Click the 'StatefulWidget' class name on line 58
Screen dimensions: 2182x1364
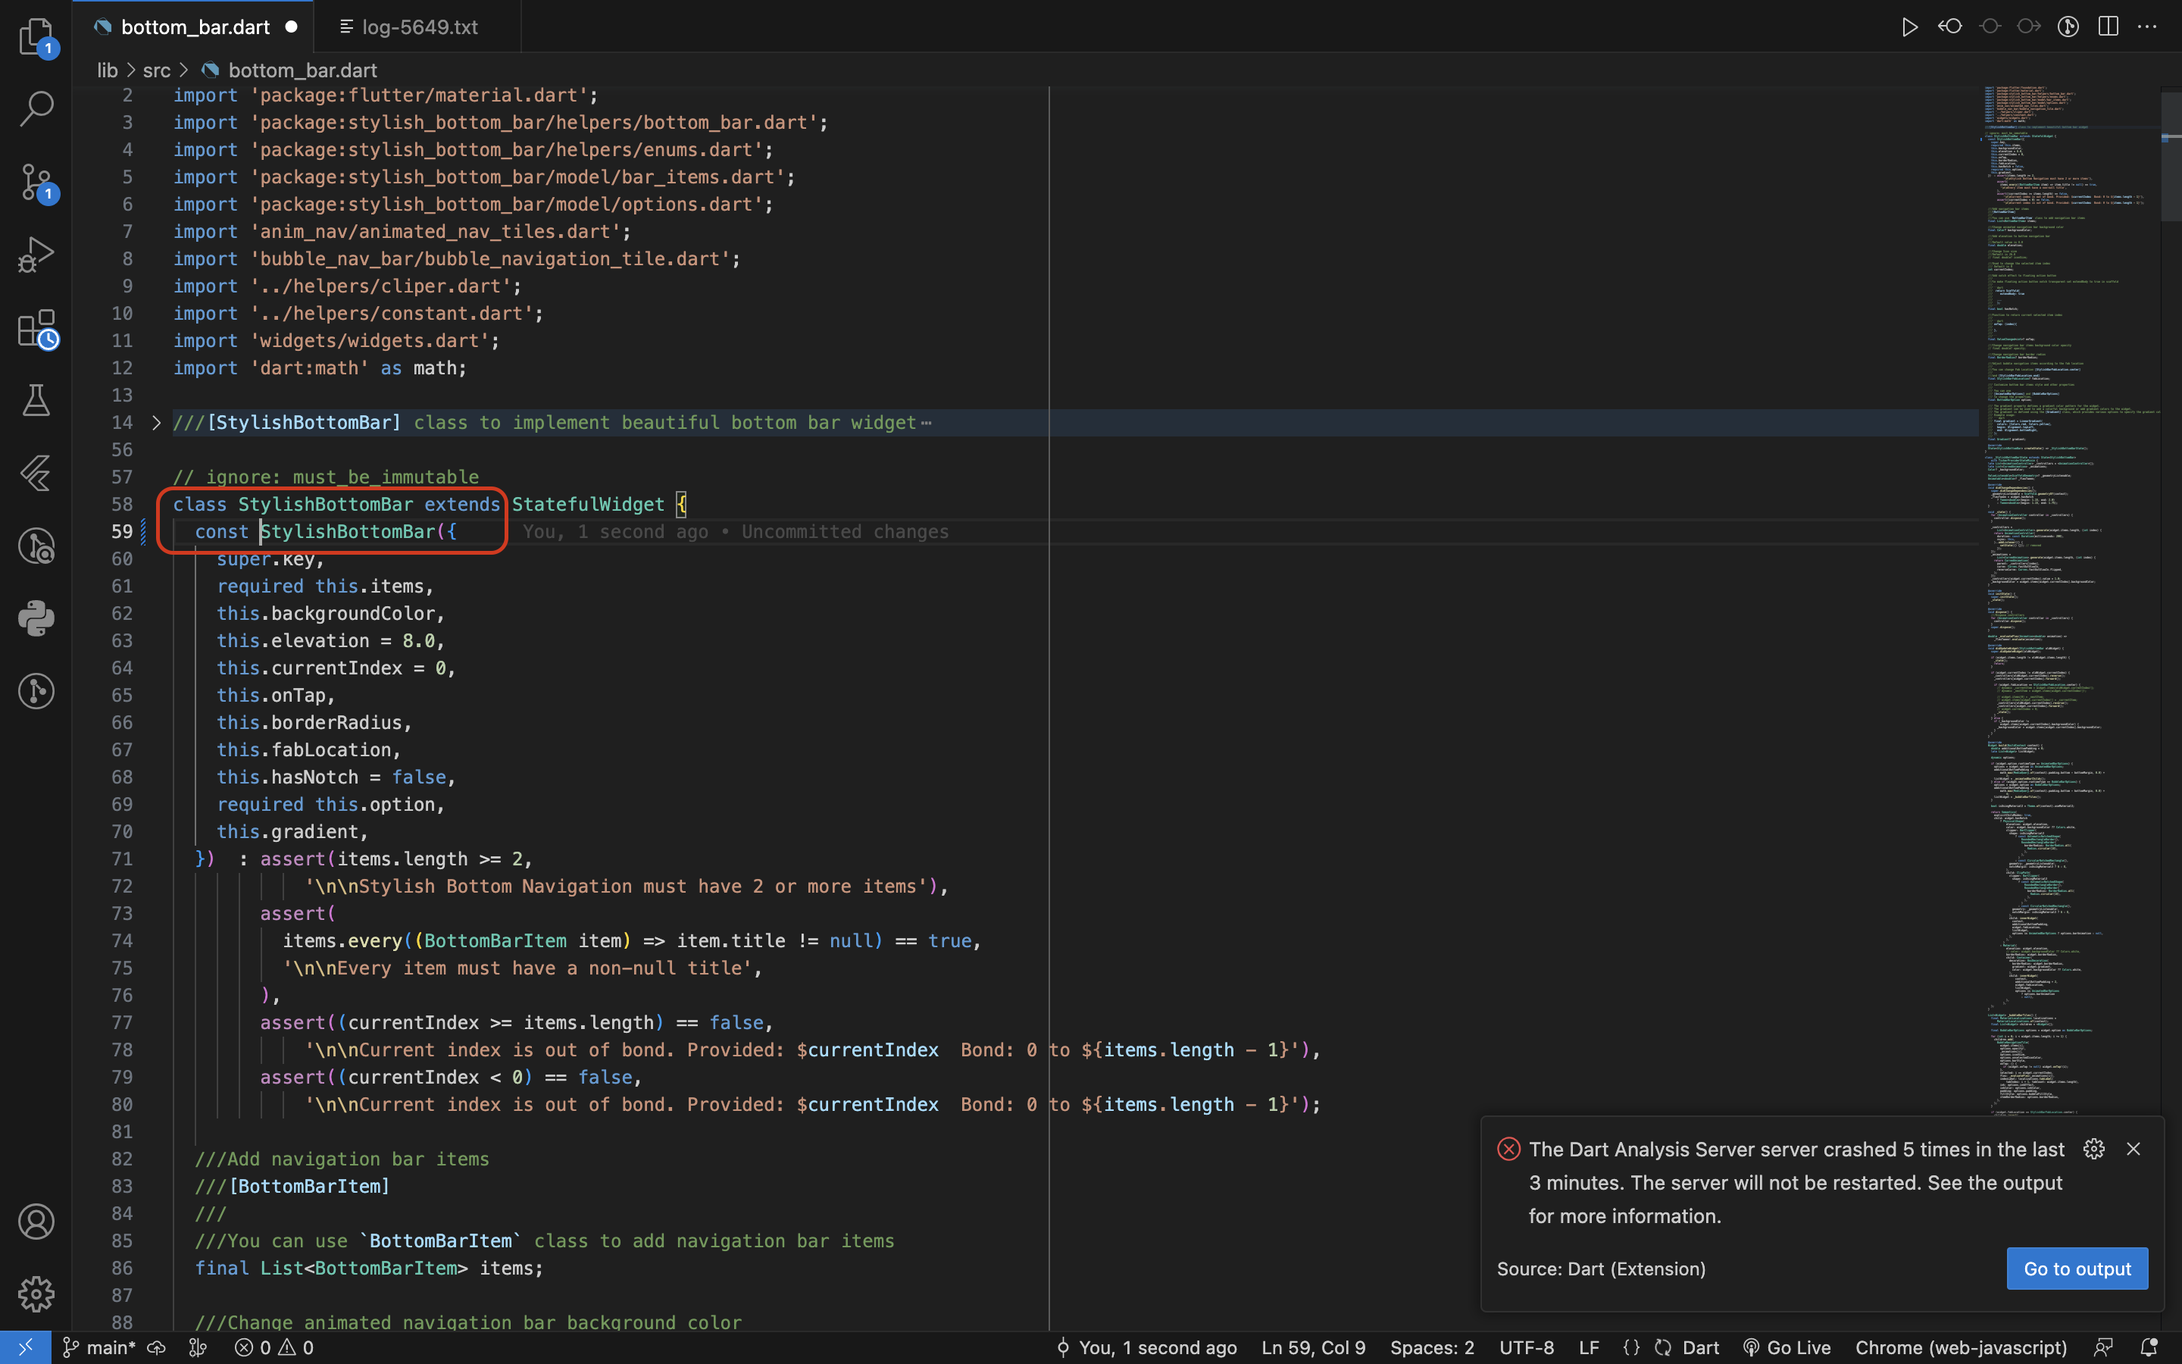click(x=588, y=504)
